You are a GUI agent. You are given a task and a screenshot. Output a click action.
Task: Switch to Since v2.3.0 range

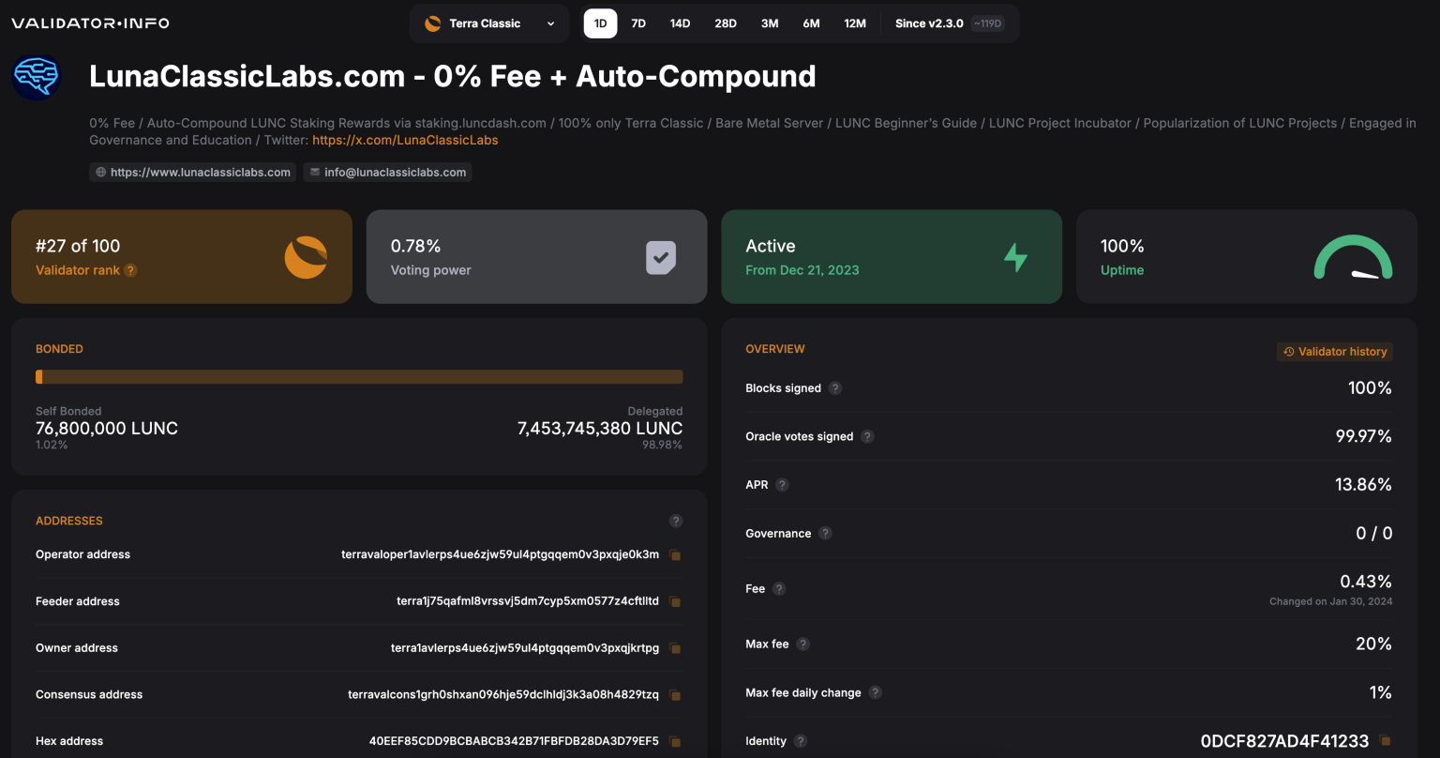949,23
